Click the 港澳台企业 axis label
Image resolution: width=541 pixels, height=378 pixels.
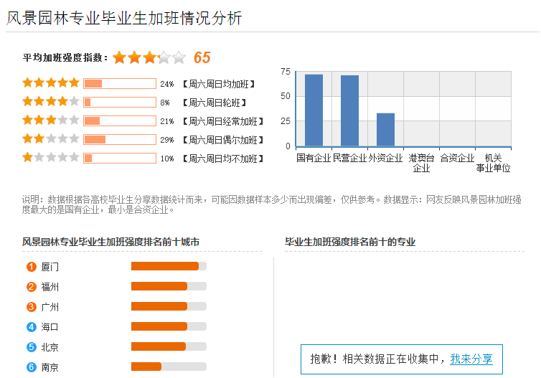[x=421, y=163]
